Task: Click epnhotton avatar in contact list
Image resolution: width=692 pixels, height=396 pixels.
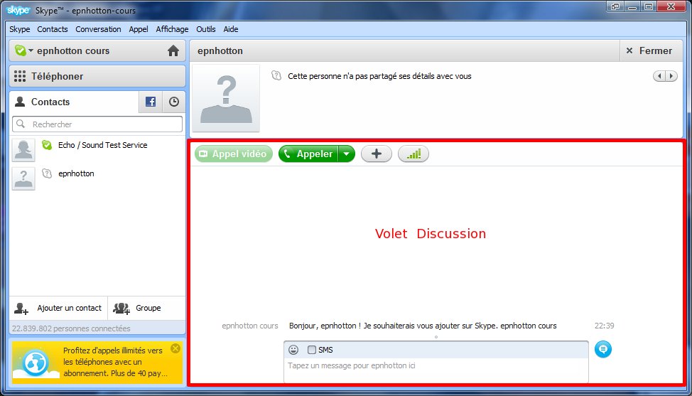Action: (x=23, y=178)
